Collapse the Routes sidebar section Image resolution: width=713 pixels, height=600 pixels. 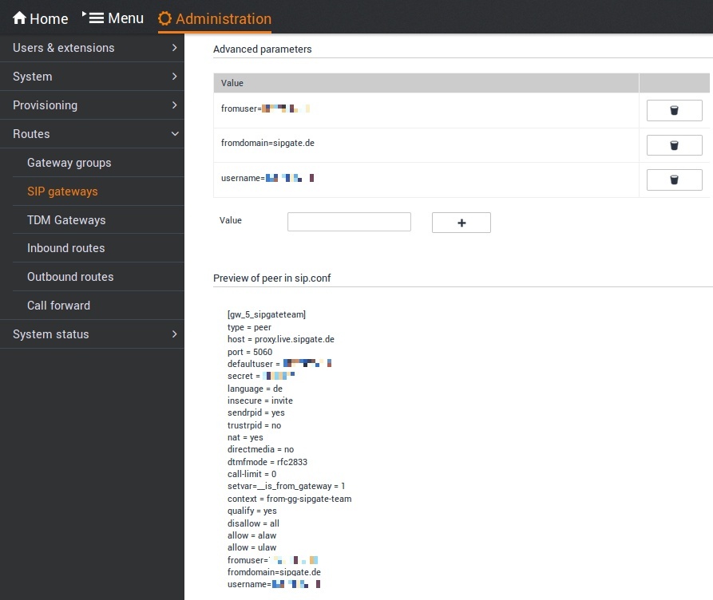pos(92,133)
